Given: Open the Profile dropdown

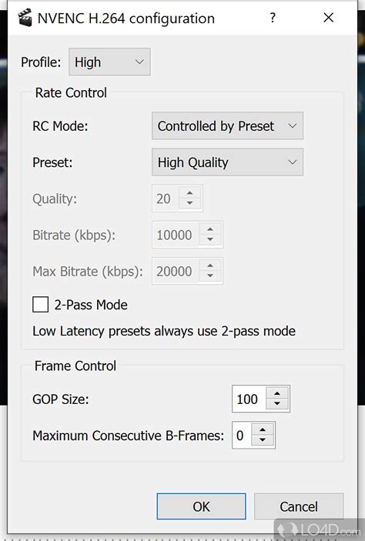Looking at the screenshot, I should 109,62.
